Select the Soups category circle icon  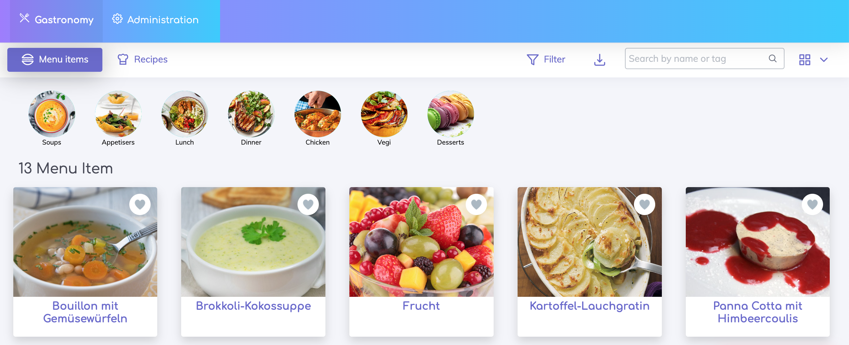point(52,114)
